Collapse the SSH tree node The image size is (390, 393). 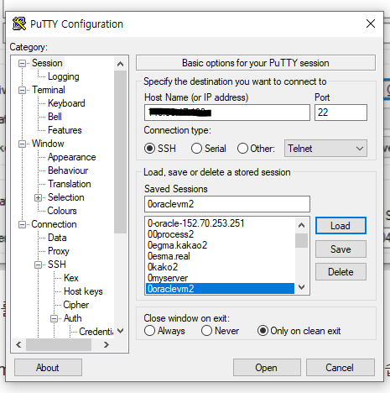[39, 265]
